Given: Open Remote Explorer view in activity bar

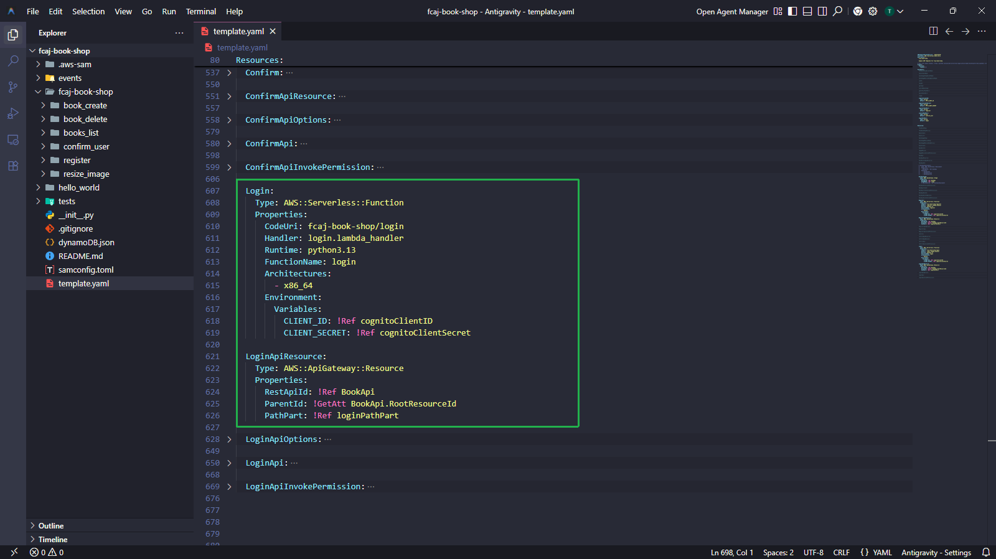Looking at the screenshot, I should click(x=13, y=139).
